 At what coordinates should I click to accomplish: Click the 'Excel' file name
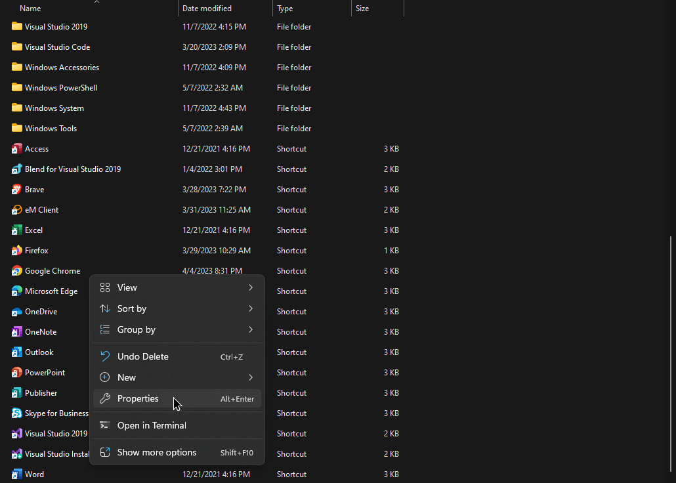(x=33, y=230)
